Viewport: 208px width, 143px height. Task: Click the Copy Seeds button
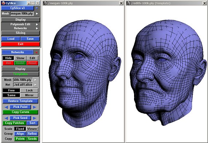coord(32,139)
